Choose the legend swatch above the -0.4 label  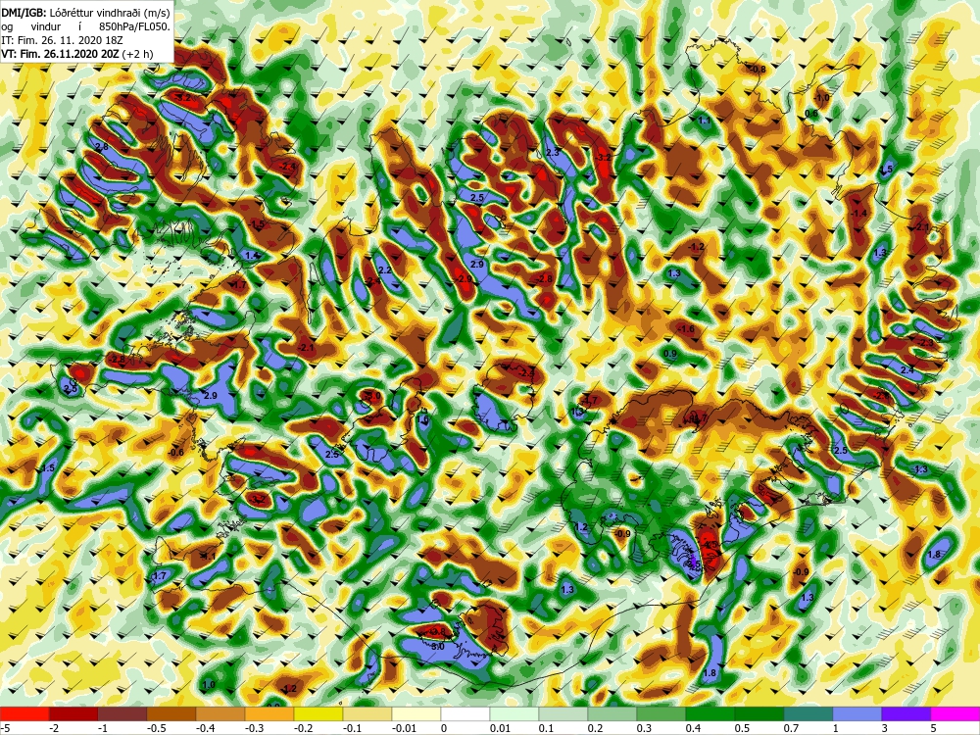pyautogui.click(x=220, y=714)
